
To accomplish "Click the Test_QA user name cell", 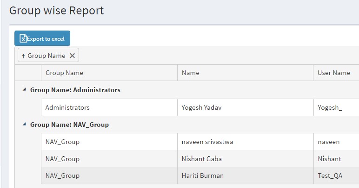I will tap(329, 175).
